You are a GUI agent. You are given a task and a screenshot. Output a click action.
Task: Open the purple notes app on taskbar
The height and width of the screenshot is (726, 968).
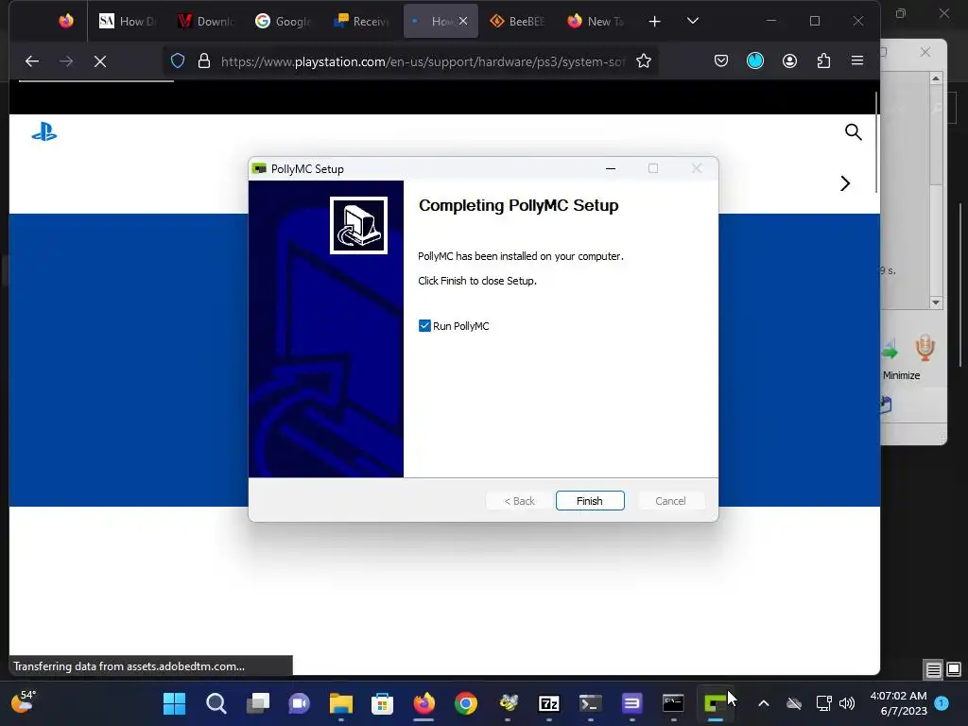[x=632, y=703]
